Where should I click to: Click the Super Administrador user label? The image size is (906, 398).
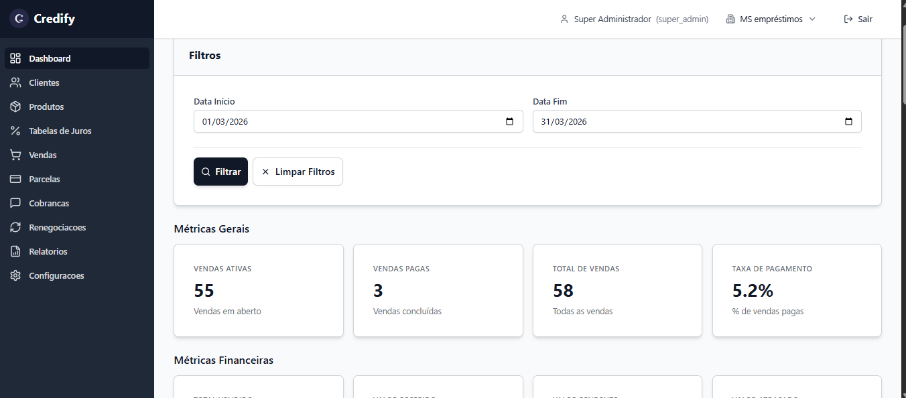612,19
